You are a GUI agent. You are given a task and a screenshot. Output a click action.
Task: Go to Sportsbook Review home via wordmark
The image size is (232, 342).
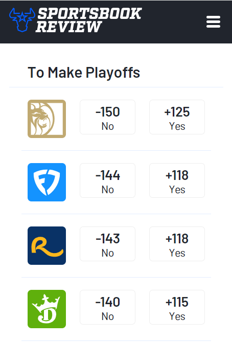(89, 20)
